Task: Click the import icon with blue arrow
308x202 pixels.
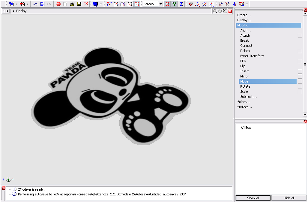Action: pyautogui.click(x=11, y=4)
